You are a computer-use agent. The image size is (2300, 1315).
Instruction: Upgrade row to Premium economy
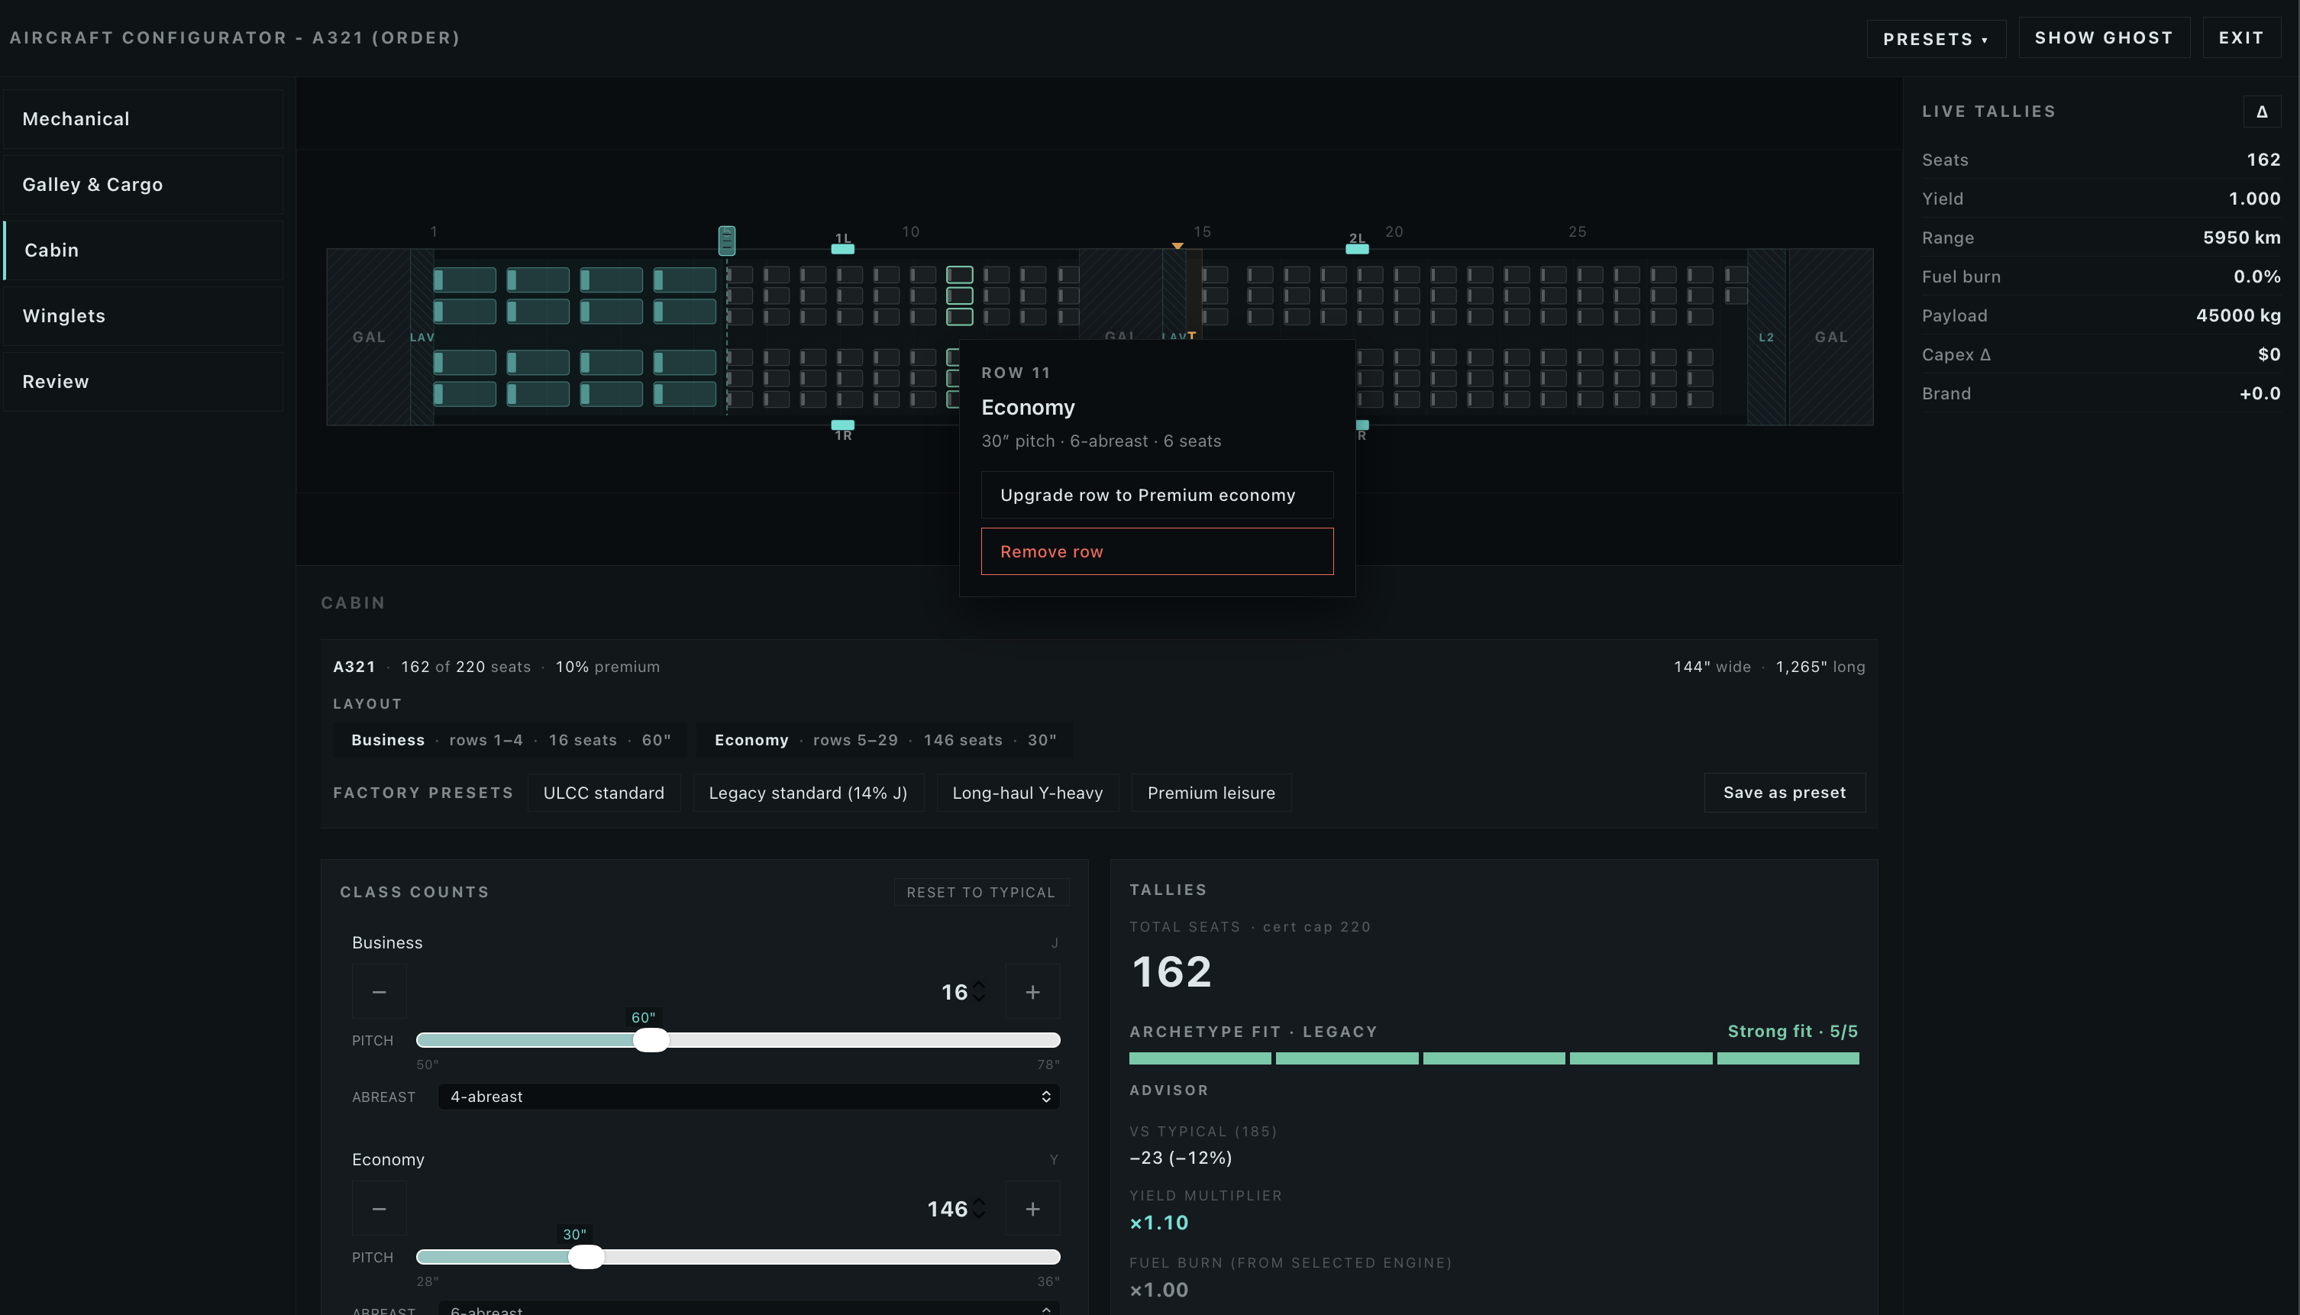tap(1157, 495)
